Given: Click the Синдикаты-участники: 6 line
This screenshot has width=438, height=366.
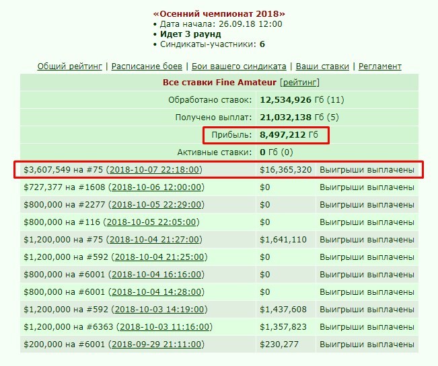Looking at the screenshot, I should pyautogui.click(x=213, y=44).
